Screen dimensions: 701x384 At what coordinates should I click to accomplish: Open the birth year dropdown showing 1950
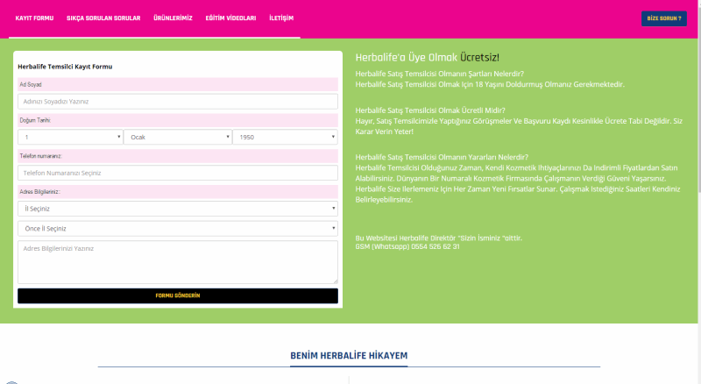[286, 137]
